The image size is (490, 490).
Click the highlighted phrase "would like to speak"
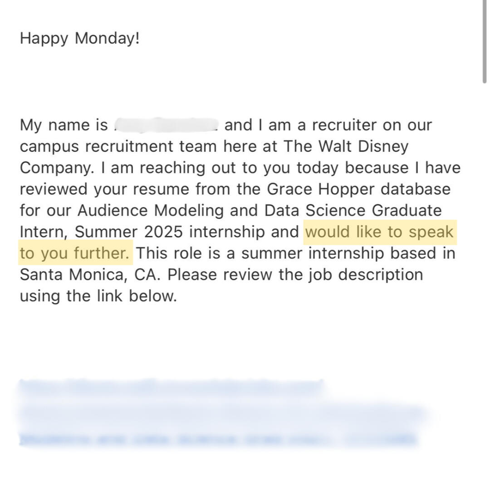[x=379, y=232]
